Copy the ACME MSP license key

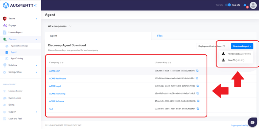197,71
